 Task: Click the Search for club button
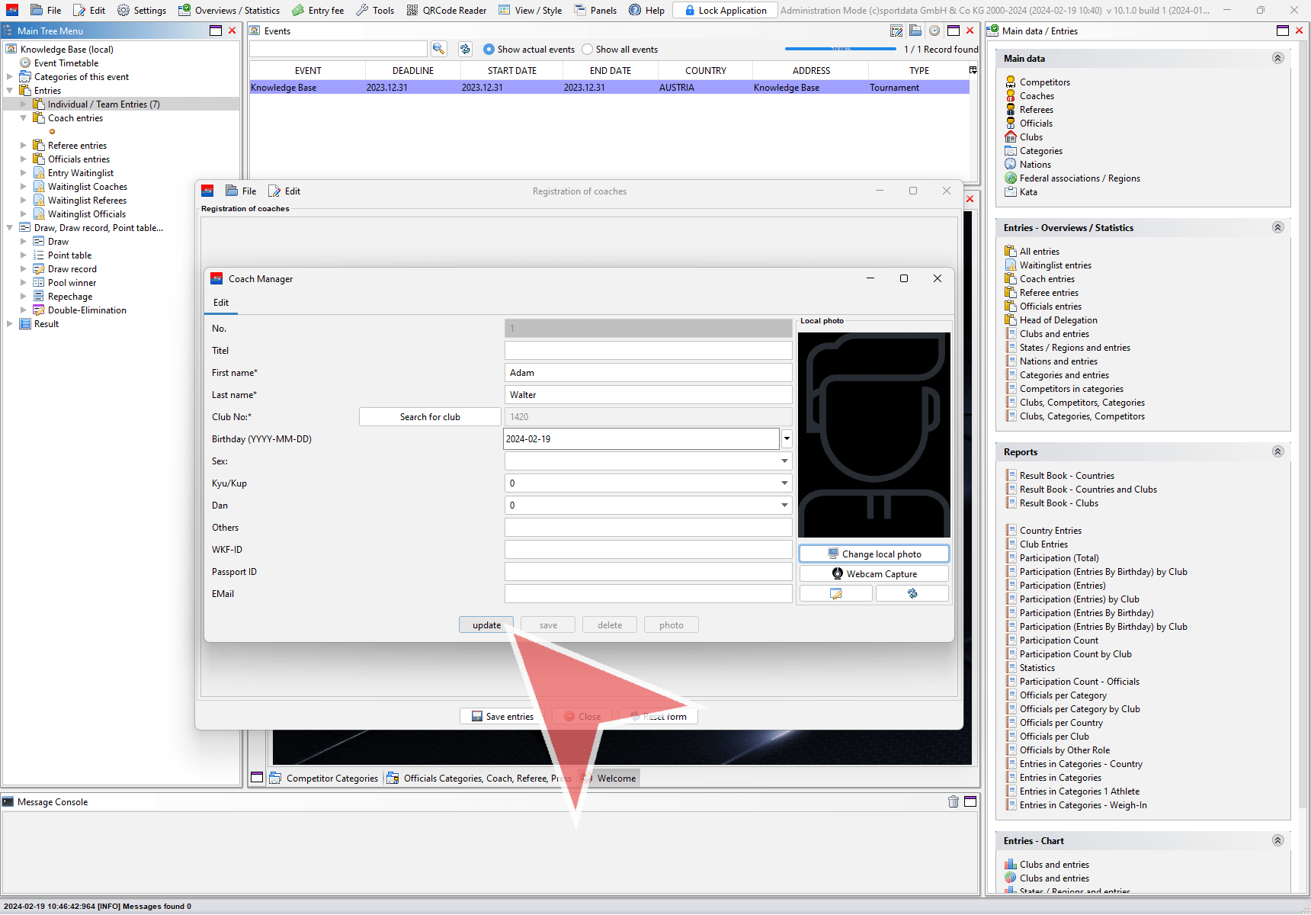point(430,417)
